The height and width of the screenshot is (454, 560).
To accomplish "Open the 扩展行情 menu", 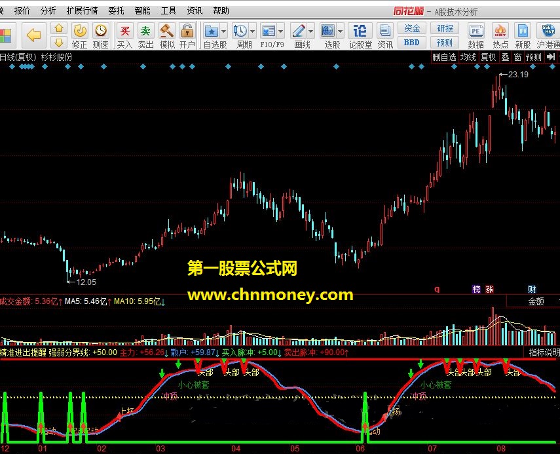I will point(82,10).
